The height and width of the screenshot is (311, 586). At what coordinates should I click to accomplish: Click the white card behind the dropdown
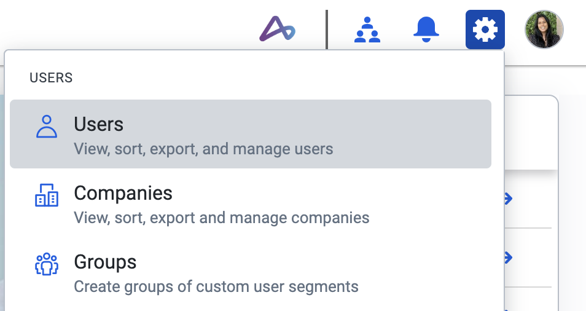click(x=531, y=135)
